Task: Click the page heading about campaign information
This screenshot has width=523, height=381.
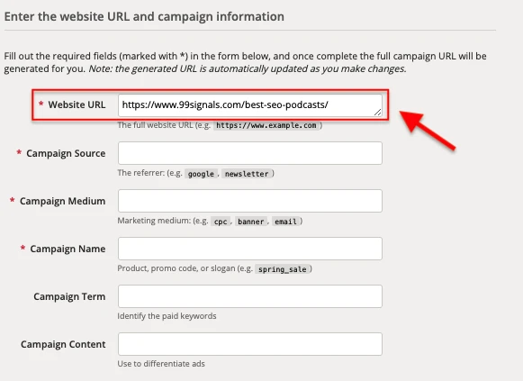Action: coord(144,17)
